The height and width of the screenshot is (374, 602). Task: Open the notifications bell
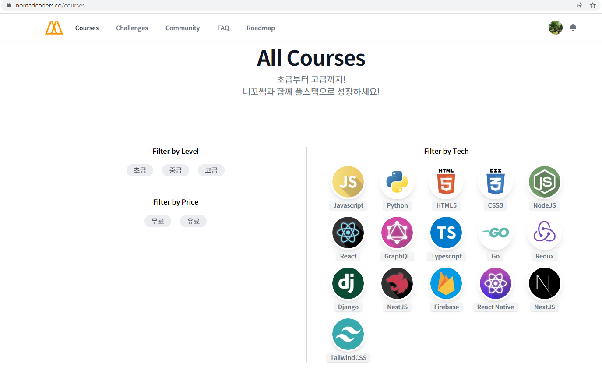pos(573,28)
